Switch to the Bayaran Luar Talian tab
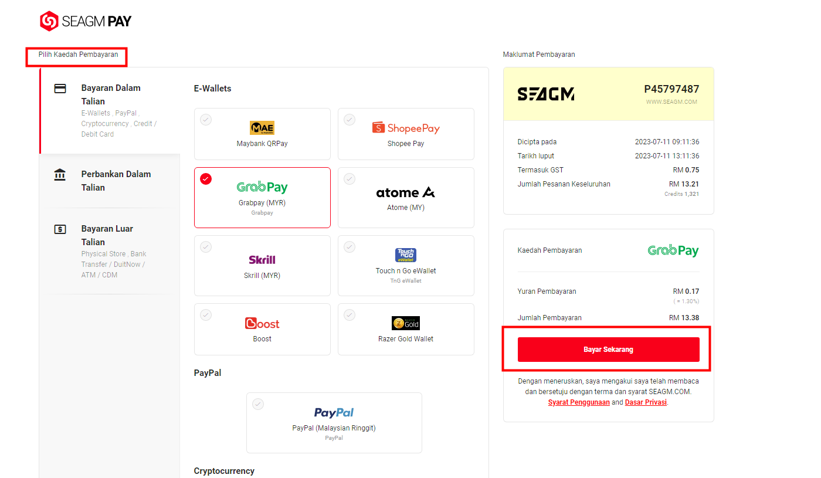The width and height of the screenshot is (821, 478). (x=110, y=251)
